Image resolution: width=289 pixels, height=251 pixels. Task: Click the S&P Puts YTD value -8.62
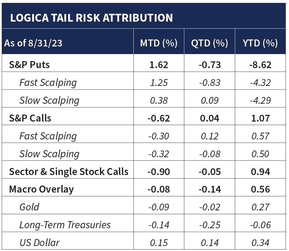click(260, 65)
